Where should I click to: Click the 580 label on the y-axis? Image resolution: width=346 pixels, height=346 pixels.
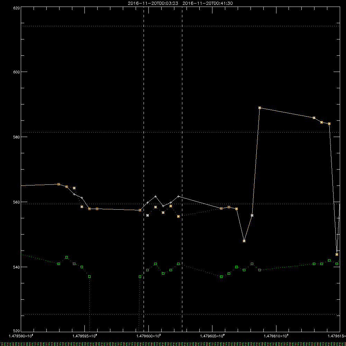pyautogui.click(x=17, y=137)
